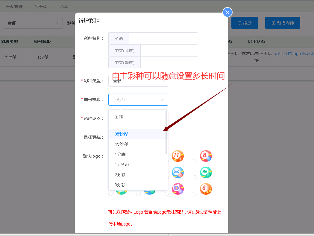Close the 新增彩种 dialog with the X icon

point(227,12)
